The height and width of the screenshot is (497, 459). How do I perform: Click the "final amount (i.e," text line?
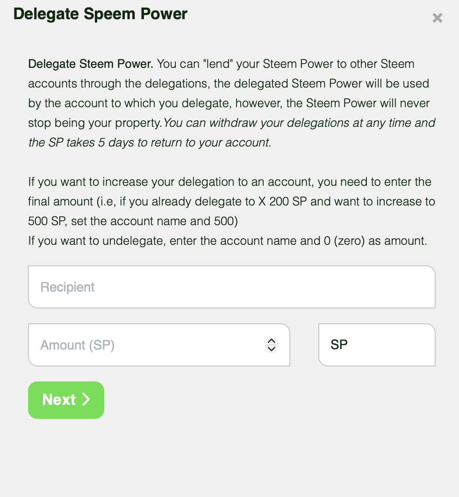coord(61,202)
